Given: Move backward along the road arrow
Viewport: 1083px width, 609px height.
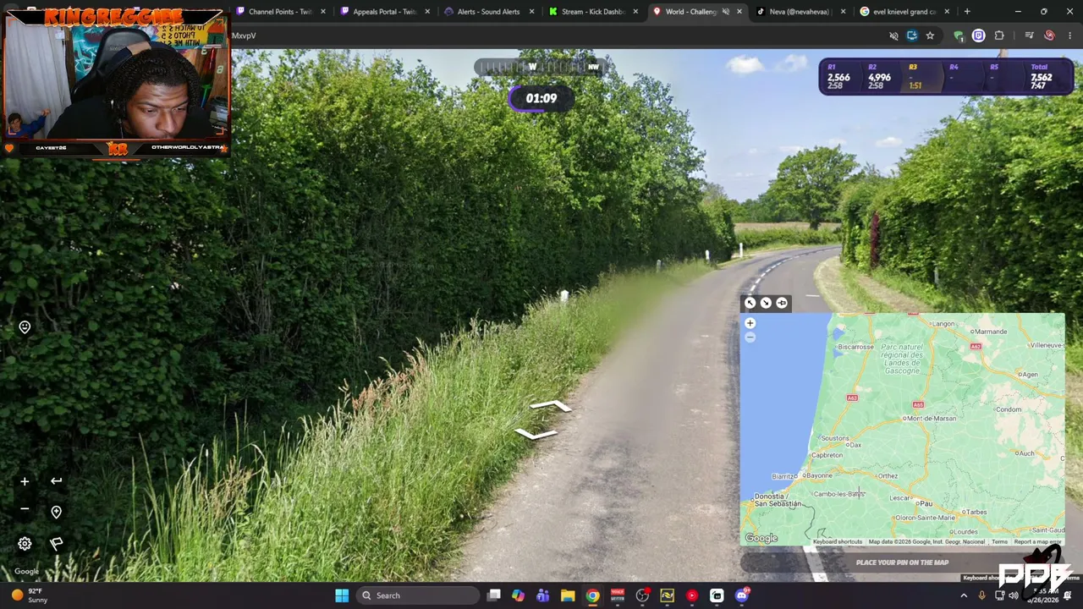Looking at the screenshot, I should [536, 434].
